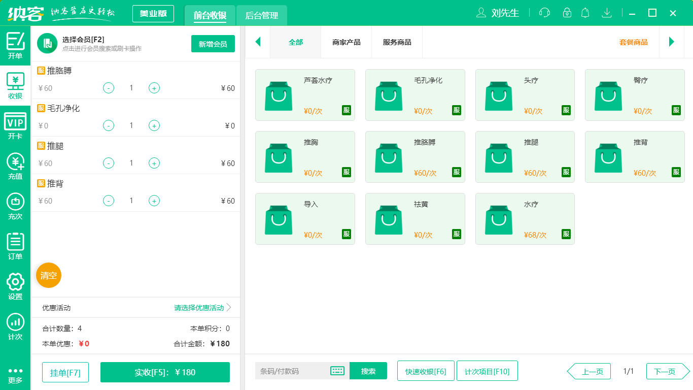Decrease quantity of 毛孔净化 item
The height and width of the screenshot is (390, 693).
pyautogui.click(x=109, y=125)
